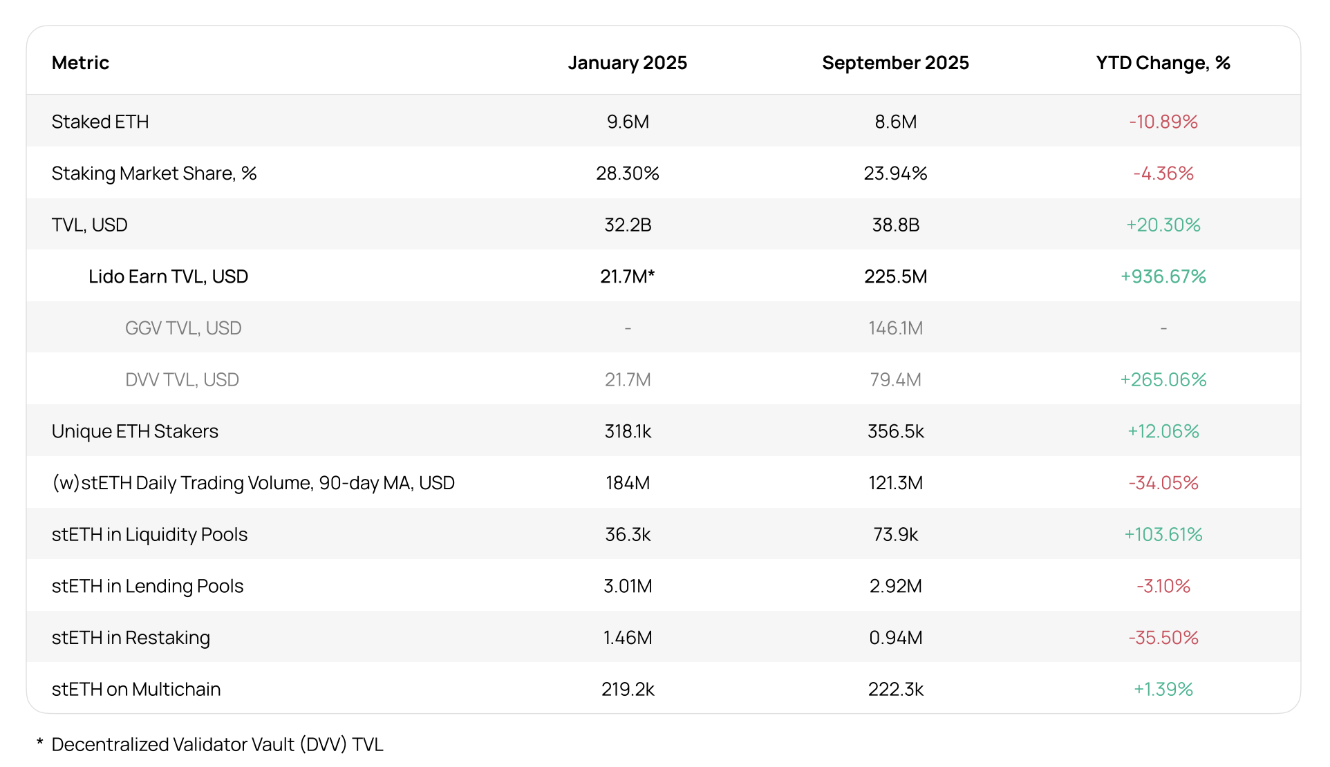The image size is (1330, 767).
Task: Select the DVV TVL, USD sub-row
Action: click(x=182, y=380)
